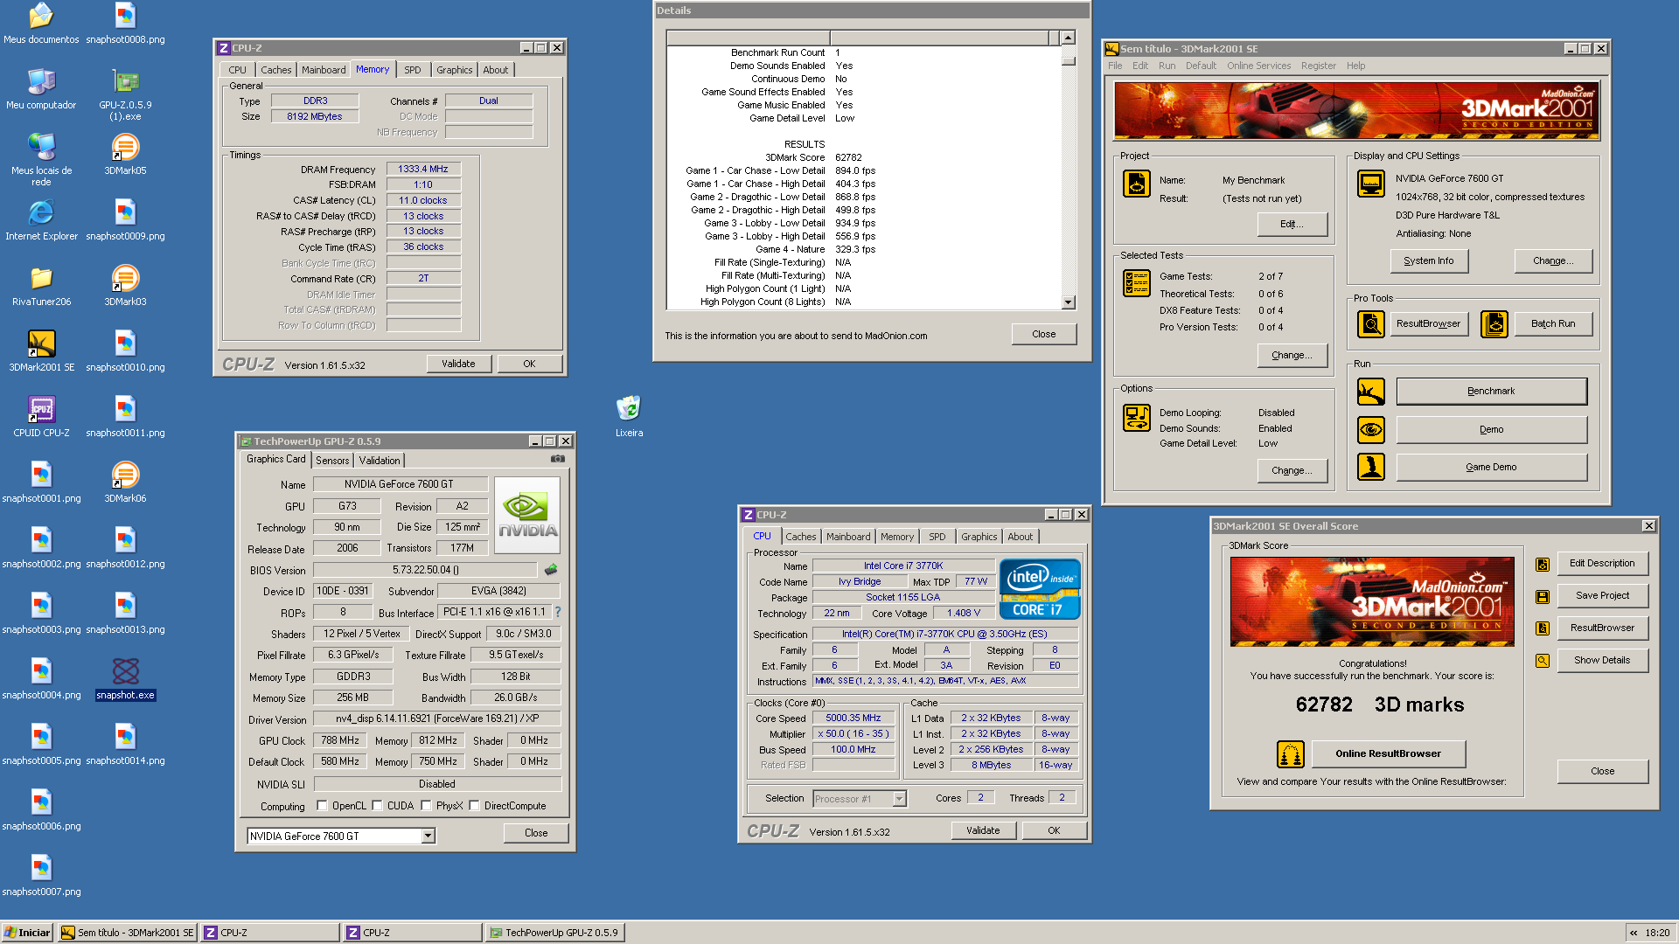Click Show Details button in Overall Score
1679x944 pixels.
1602,661
